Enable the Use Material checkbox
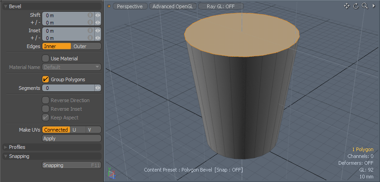 [45, 58]
